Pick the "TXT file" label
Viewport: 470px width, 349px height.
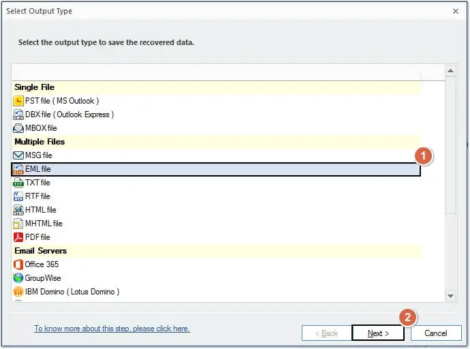click(37, 183)
